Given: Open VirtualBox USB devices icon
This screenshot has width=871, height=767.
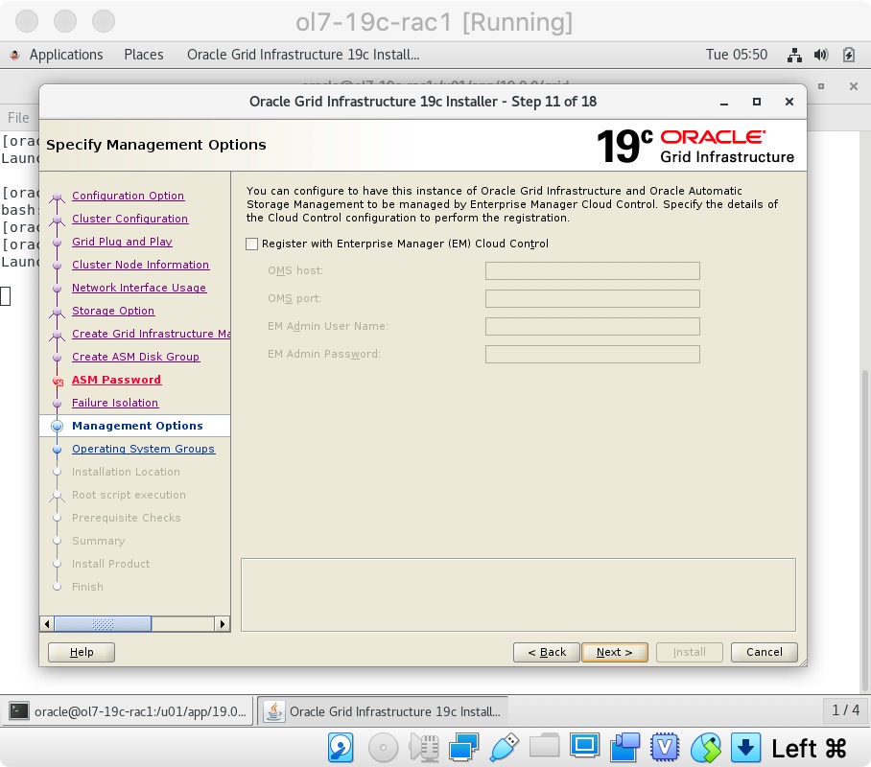Looking at the screenshot, I should (504, 747).
